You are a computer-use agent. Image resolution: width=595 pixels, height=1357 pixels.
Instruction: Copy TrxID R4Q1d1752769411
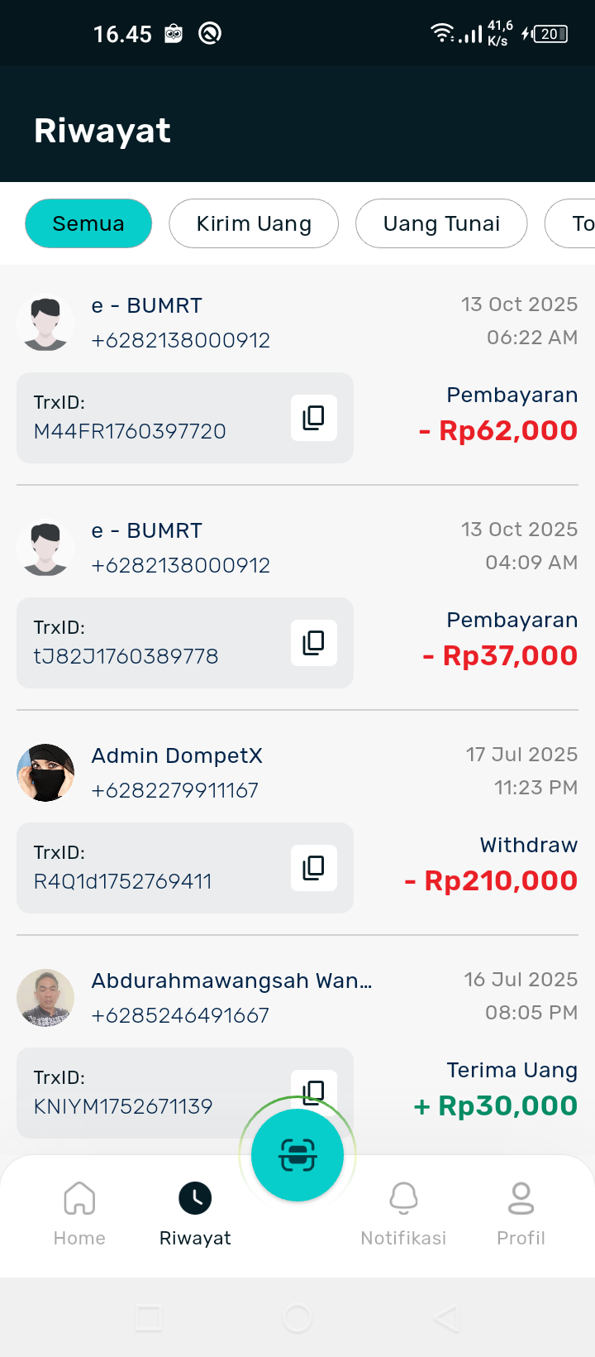[314, 868]
